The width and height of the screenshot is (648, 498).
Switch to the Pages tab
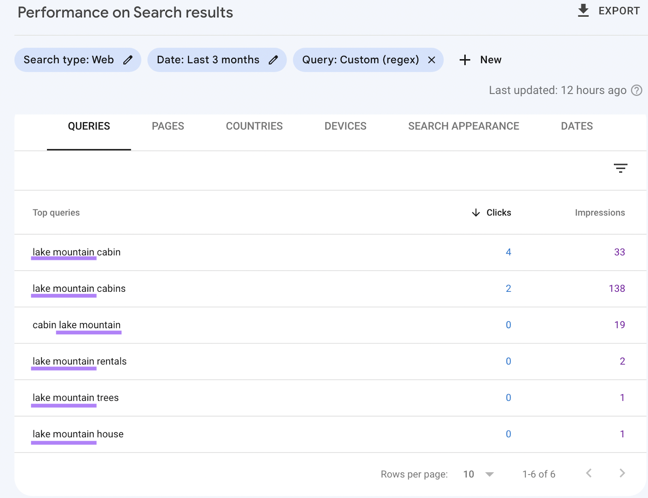(x=168, y=126)
